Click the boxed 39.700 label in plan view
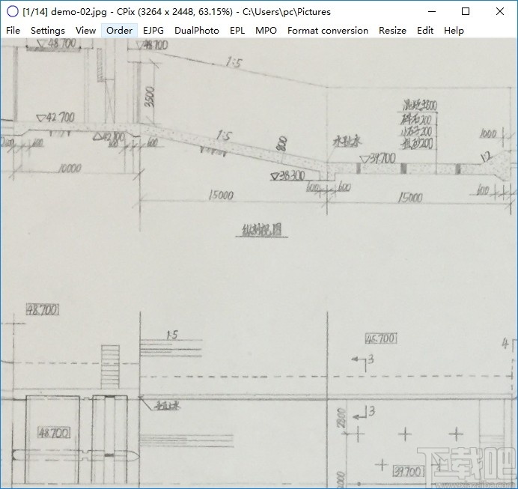The width and height of the screenshot is (518, 489). pyautogui.click(x=408, y=472)
